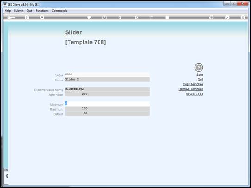Click the Copy Template link
Viewport: 251px width, 188px height.
[193, 84]
